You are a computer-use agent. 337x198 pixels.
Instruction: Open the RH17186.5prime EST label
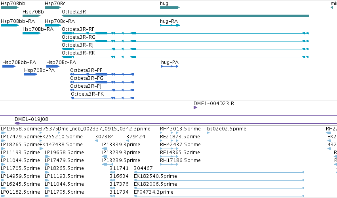(180, 160)
